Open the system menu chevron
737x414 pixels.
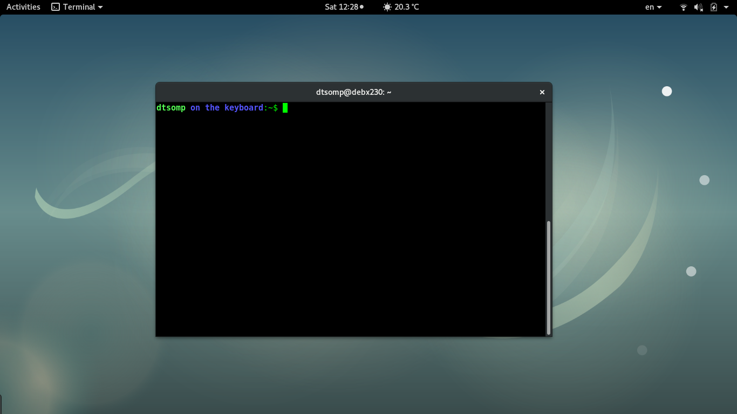pyautogui.click(x=725, y=7)
